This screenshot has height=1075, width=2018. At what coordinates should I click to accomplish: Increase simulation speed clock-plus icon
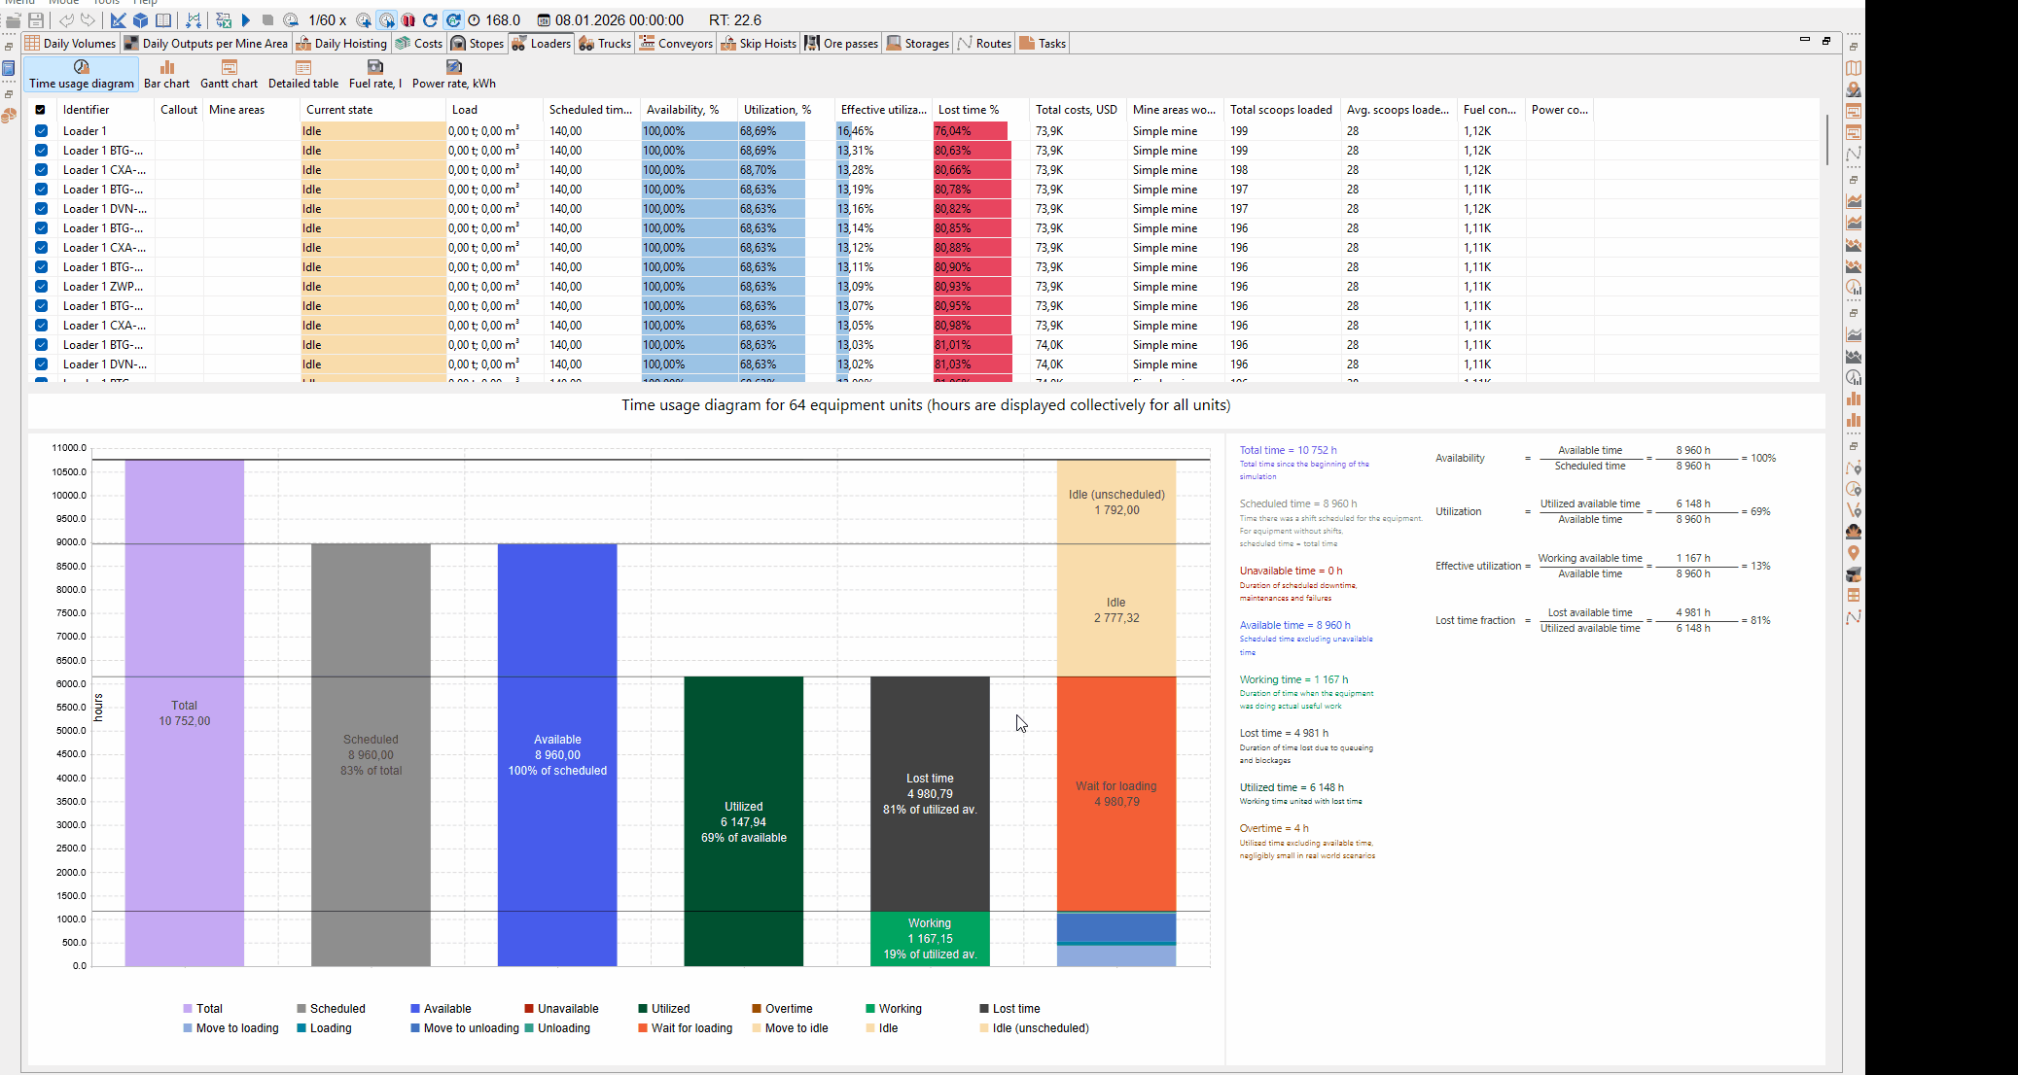(x=364, y=20)
